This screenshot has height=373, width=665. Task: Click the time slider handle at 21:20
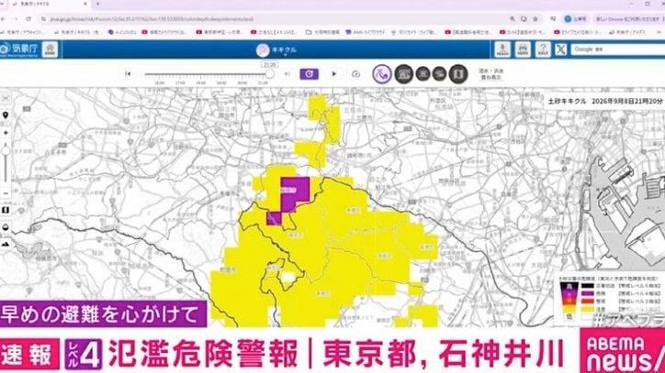pos(269,74)
